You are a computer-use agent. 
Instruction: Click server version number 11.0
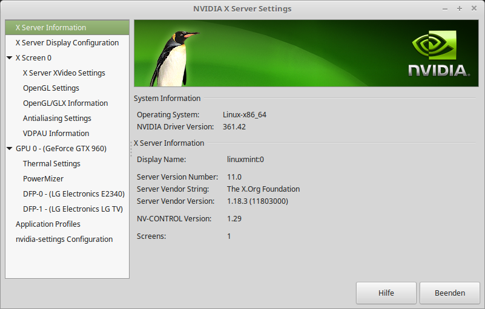coord(234,177)
